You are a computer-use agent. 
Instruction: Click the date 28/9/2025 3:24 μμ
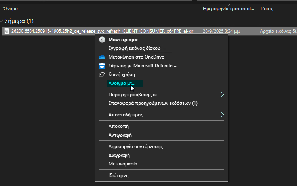point(221,31)
